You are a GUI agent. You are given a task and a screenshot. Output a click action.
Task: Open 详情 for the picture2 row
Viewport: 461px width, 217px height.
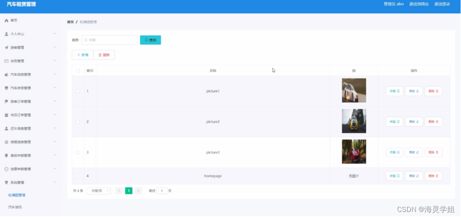[394, 122]
